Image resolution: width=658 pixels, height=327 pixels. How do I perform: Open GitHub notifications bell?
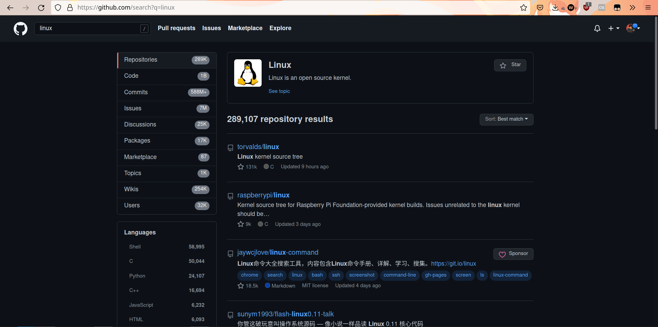tap(597, 28)
